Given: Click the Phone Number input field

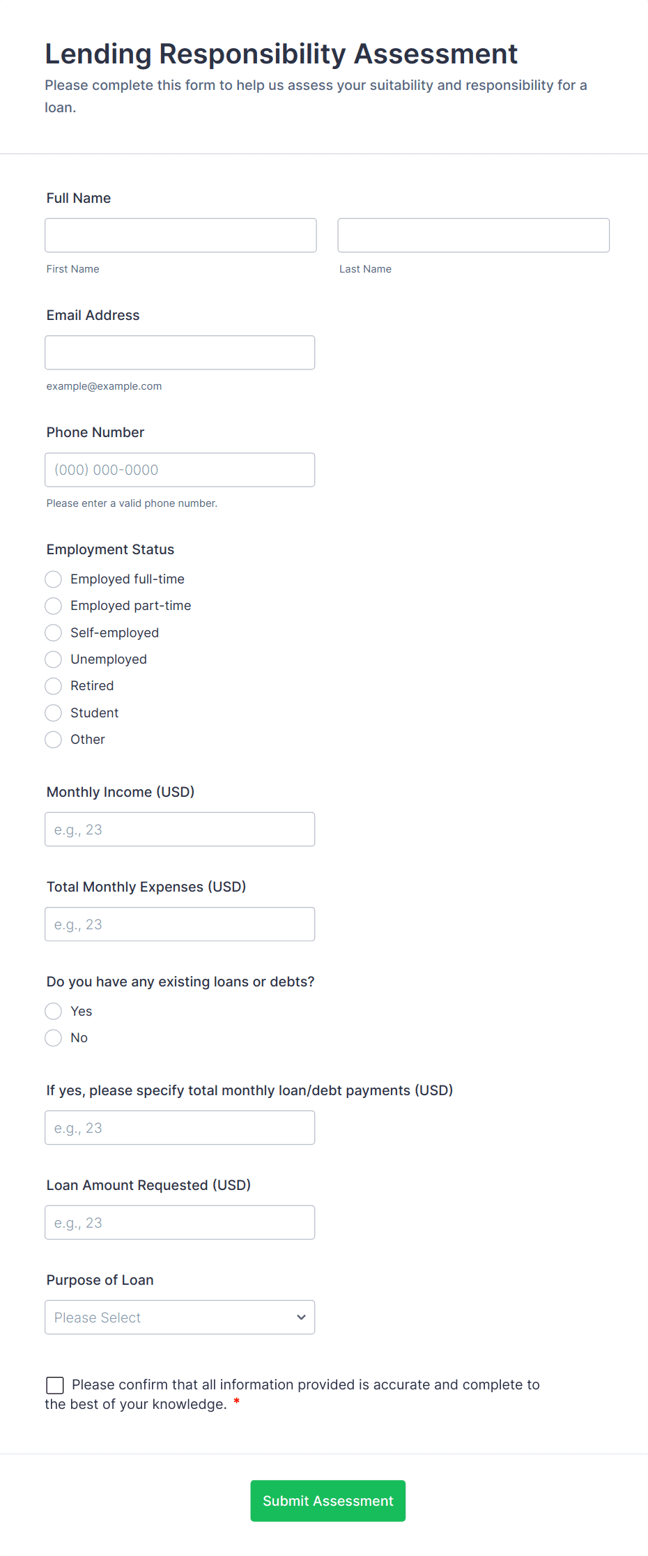Looking at the screenshot, I should (x=180, y=469).
